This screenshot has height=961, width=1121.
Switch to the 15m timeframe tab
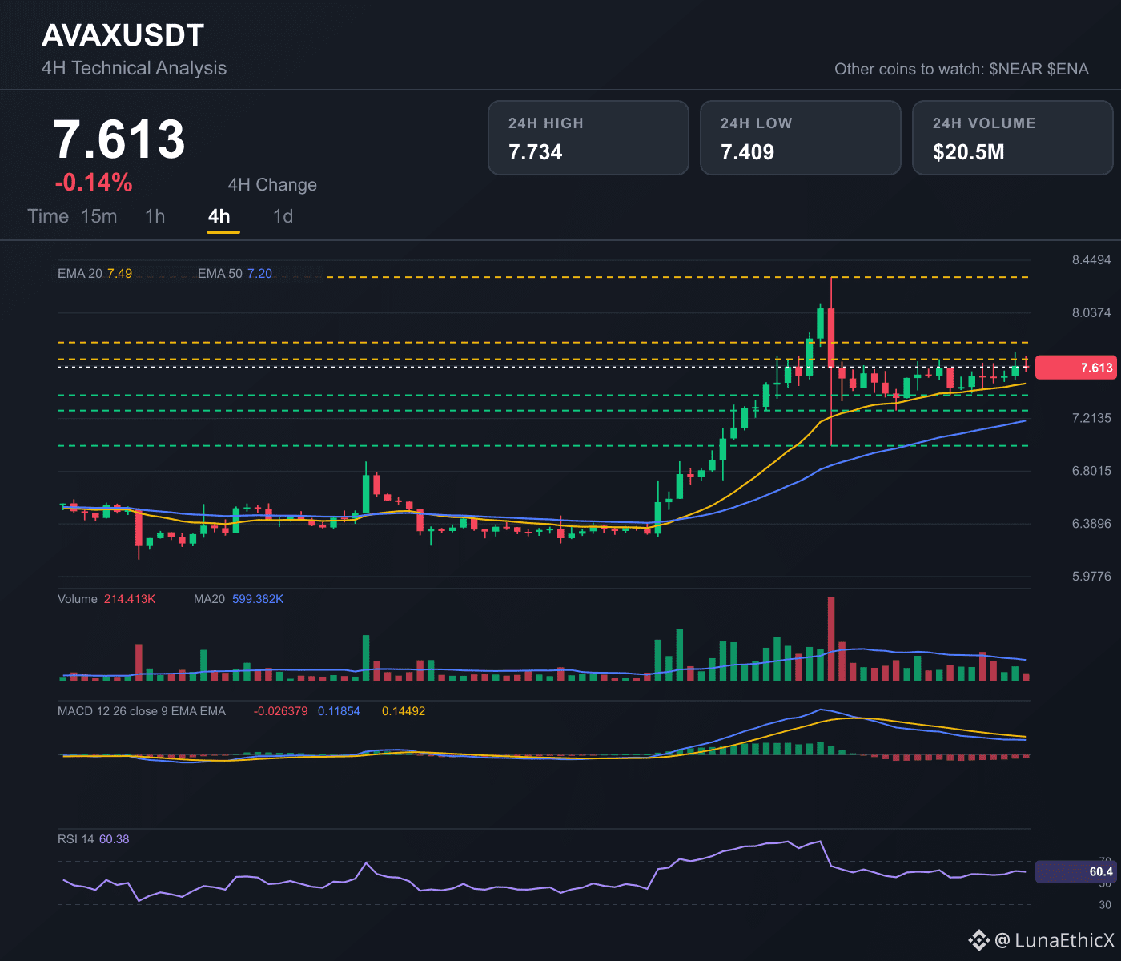tap(99, 216)
